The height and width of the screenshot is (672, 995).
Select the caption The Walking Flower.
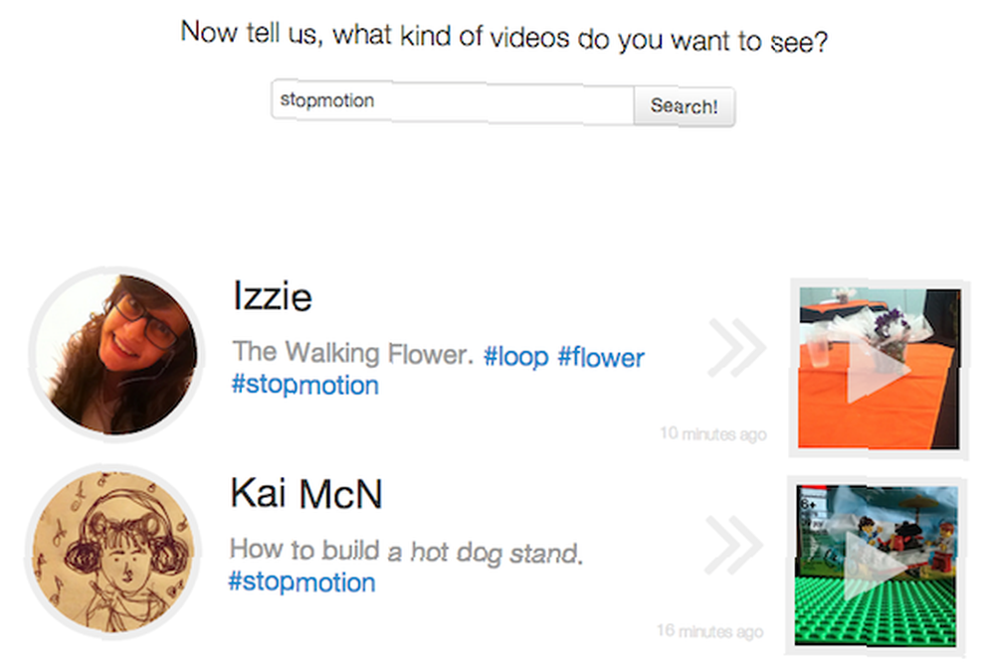pos(353,353)
